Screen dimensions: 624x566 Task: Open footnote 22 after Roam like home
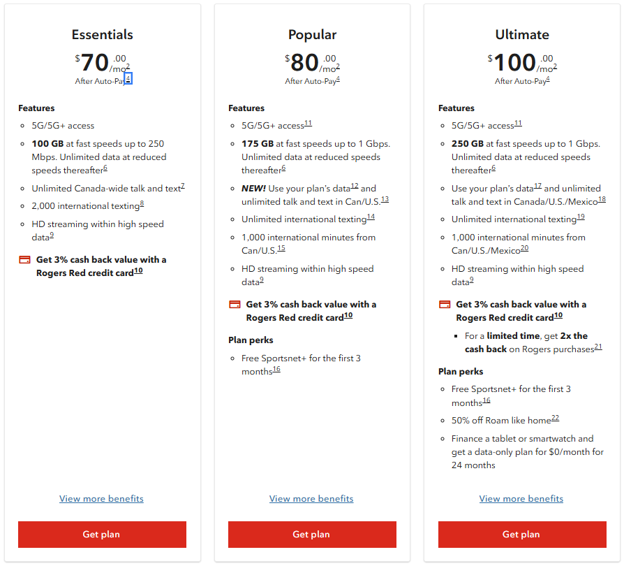[x=555, y=419]
